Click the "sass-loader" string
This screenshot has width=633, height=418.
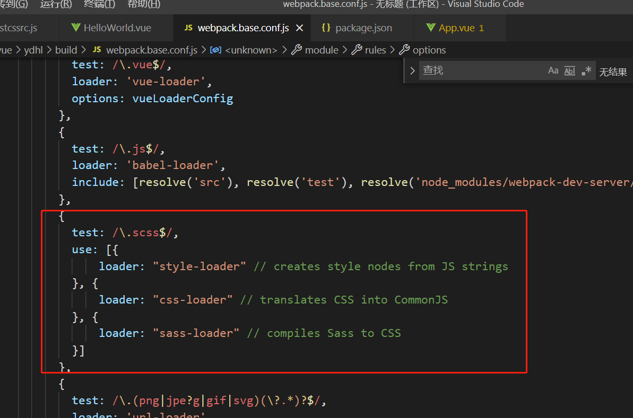click(x=196, y=333)
